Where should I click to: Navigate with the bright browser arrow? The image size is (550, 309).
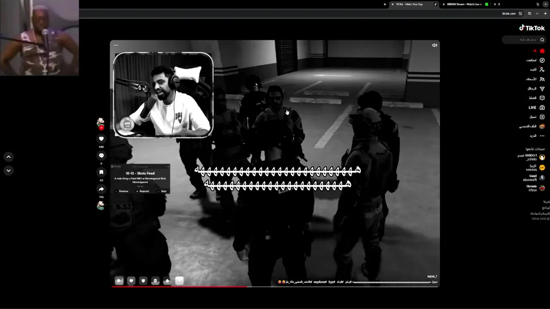click(545, 14)
